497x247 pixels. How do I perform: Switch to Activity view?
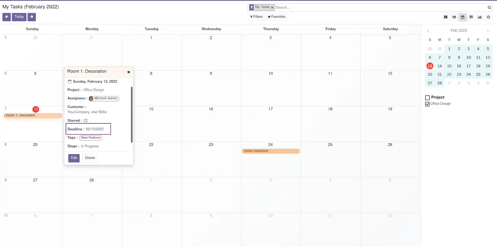tap(488, 17)
